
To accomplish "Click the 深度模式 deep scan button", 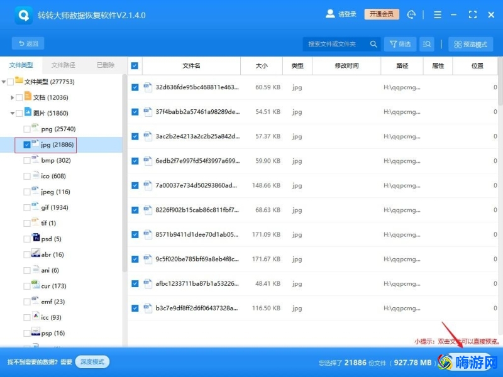I will pos(92,362).
